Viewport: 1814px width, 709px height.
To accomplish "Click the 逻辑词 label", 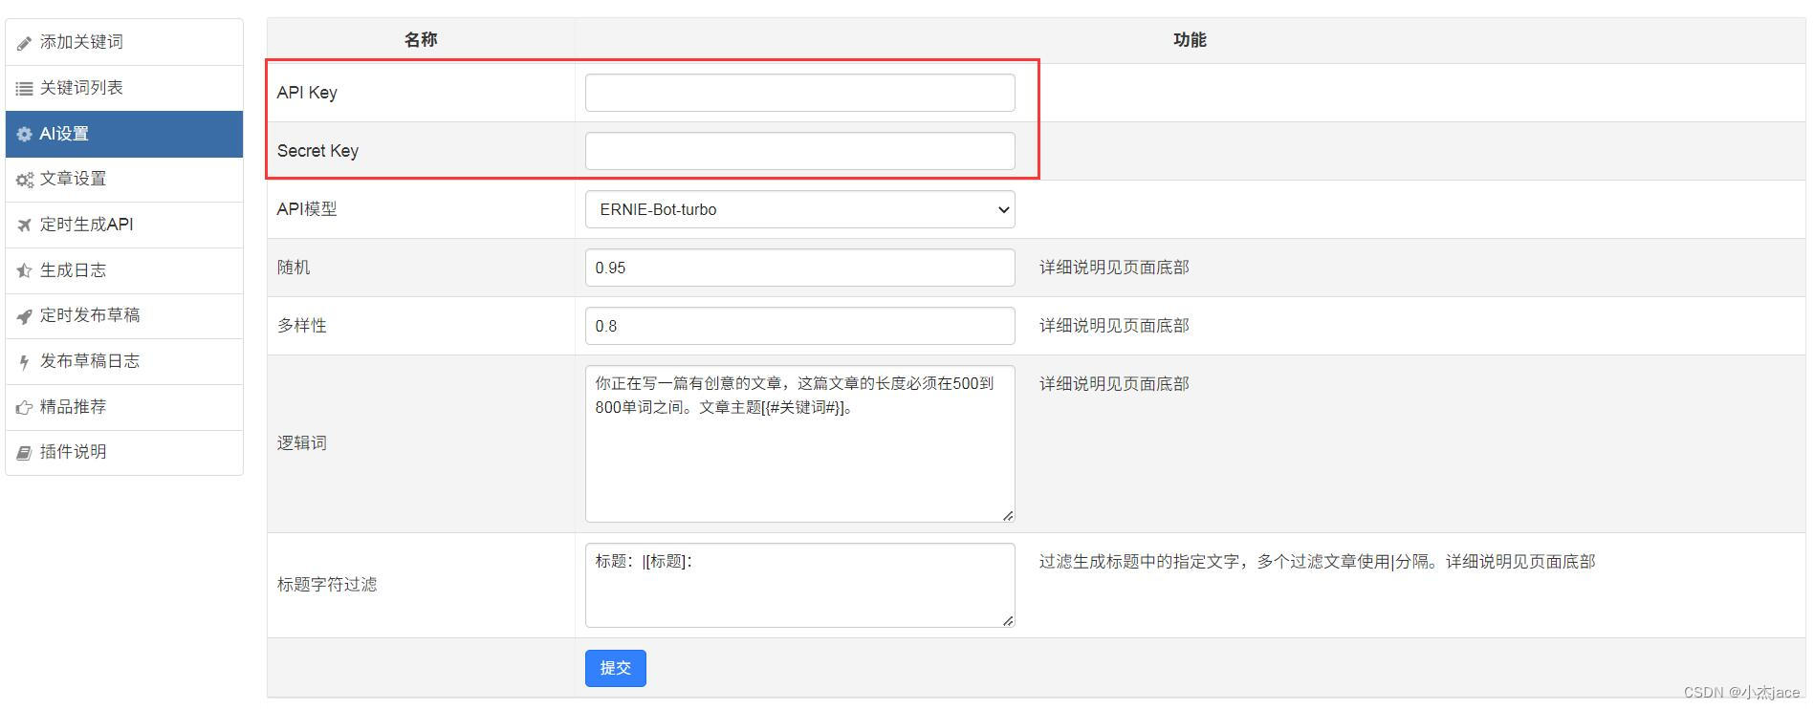I will click(302, 443).
